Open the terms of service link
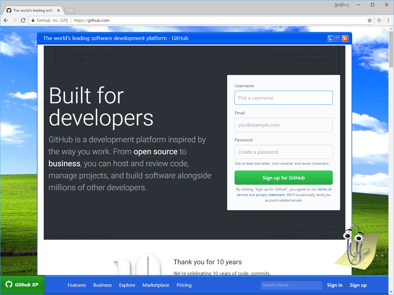 (x=324, y=189)
